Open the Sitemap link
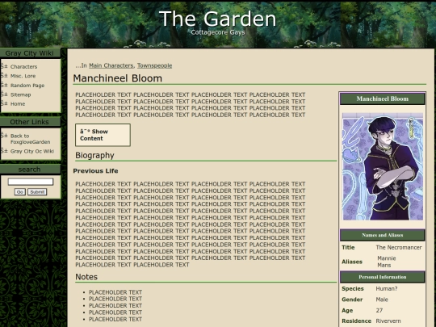The width and height of the screenshot is (436, 327). pos(20,94)
